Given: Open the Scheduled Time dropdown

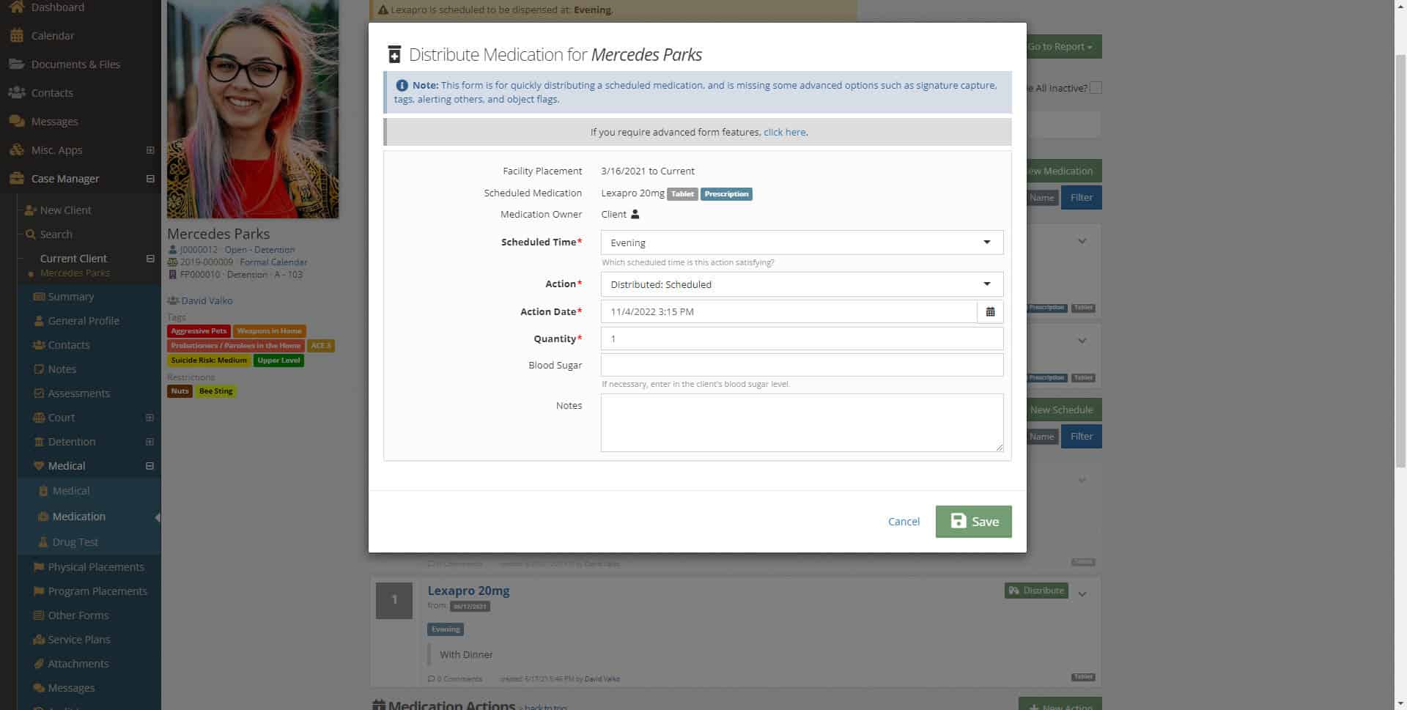Looking at the screenshot, I should coord(801,243).
